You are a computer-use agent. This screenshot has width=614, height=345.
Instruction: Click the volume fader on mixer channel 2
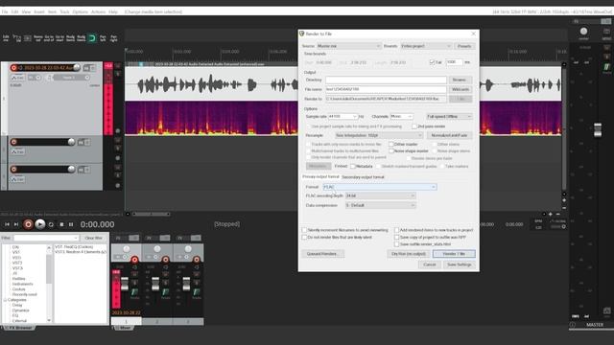(155, 284)
